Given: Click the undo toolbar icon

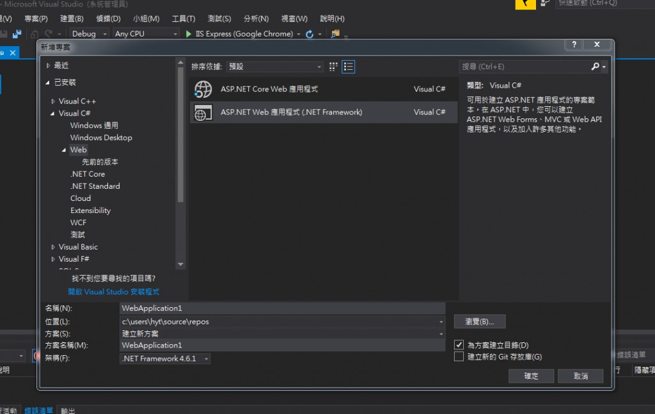Looking at the screenshot, I should [x=49, y=34].
